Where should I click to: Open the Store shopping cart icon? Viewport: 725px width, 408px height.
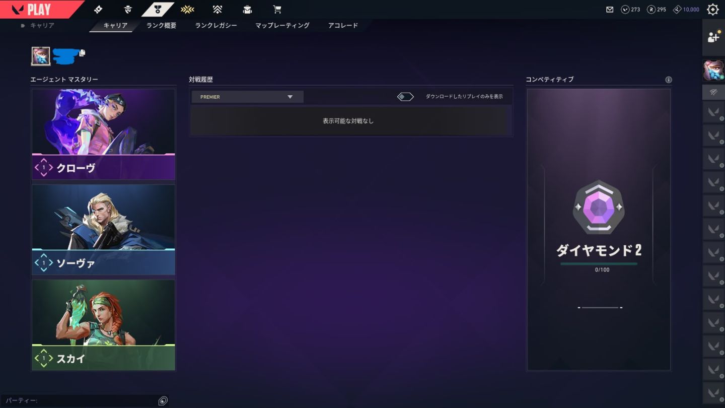[277, 9]
